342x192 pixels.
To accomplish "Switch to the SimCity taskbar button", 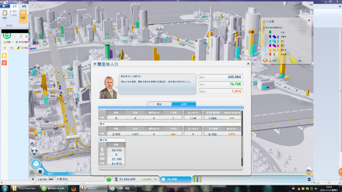I will [94, 188].
